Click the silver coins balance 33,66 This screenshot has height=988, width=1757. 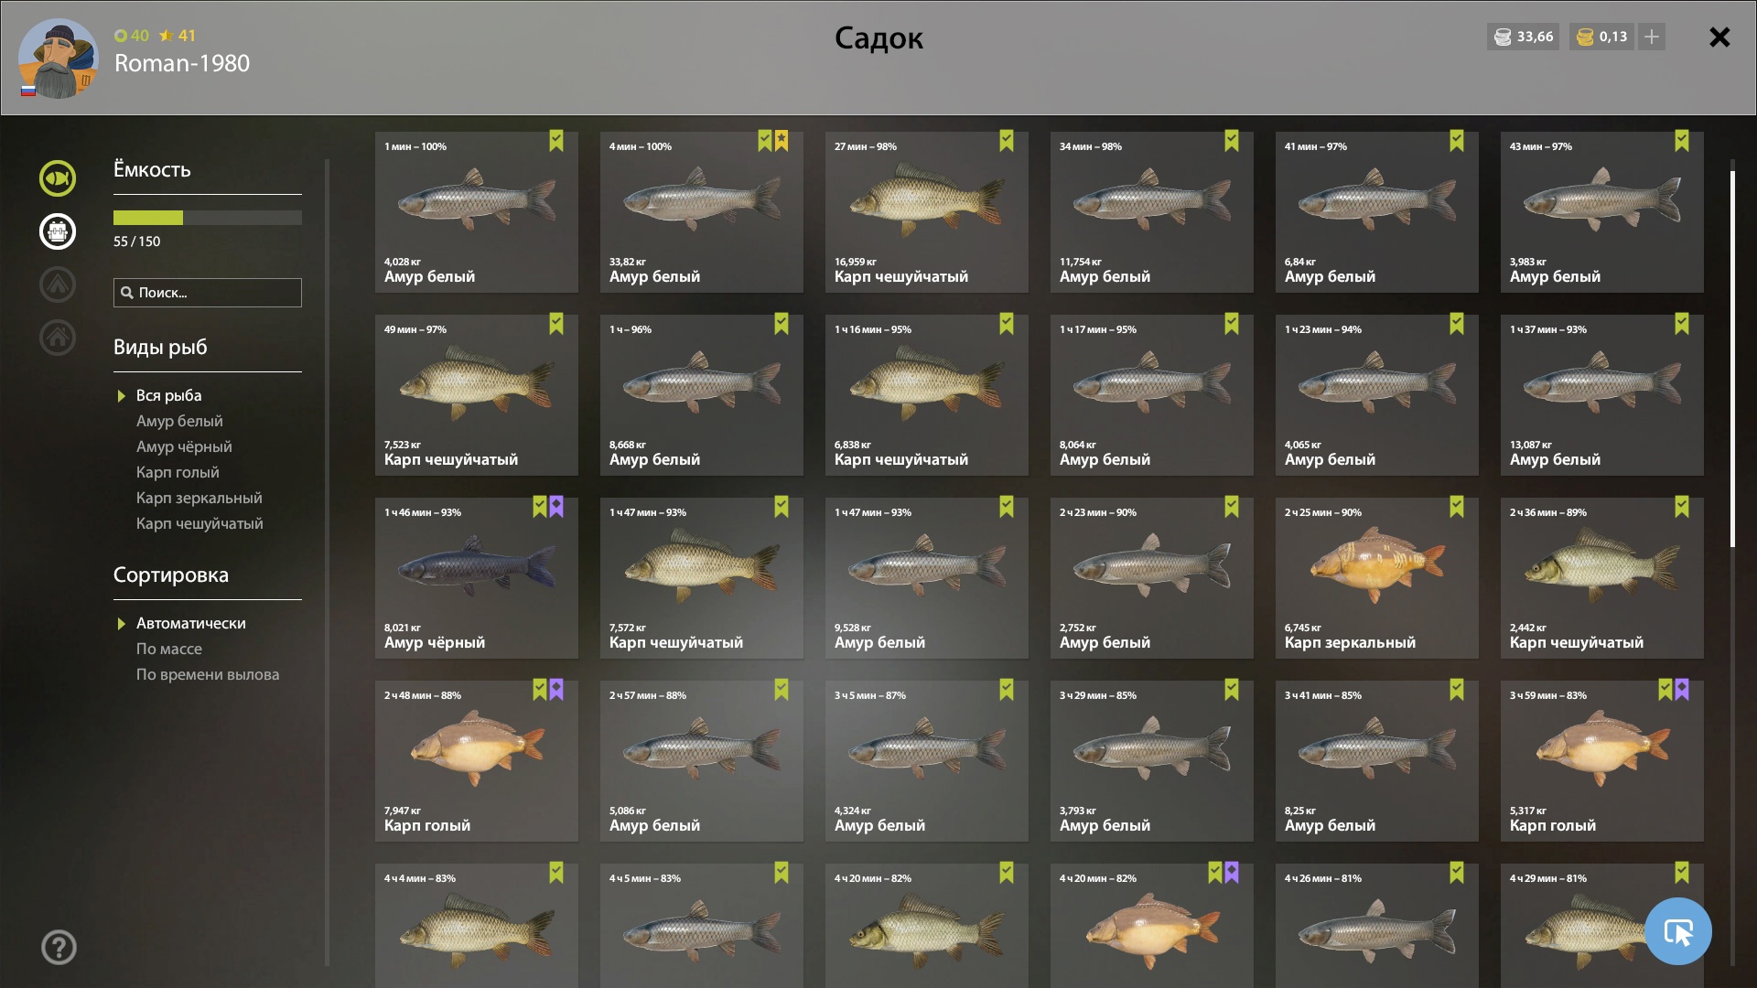(1524, 37)
